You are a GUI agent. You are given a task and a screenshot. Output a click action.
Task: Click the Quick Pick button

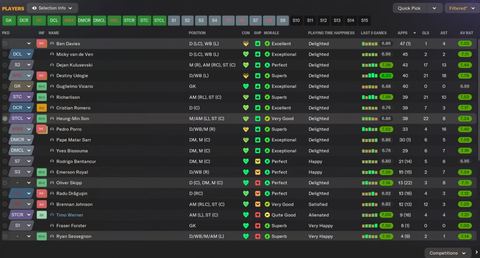[409, 8]
